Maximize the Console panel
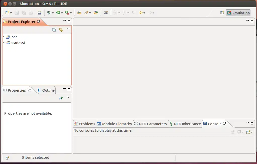The width and height of the screenshot is (257, 164). tap(252, 123)
